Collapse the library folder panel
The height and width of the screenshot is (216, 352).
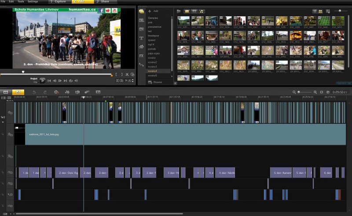[175, 83]
